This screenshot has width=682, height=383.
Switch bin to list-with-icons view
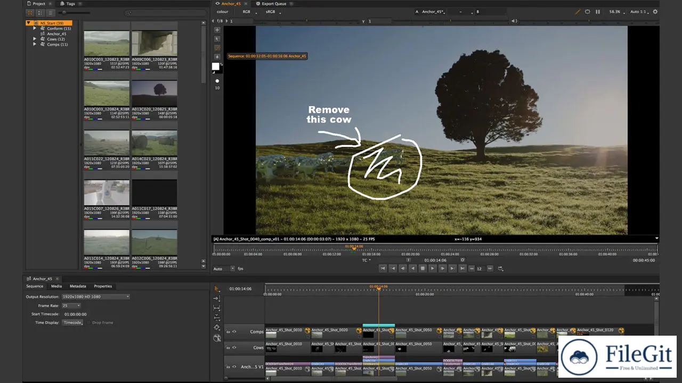click(x=40, y=12)
